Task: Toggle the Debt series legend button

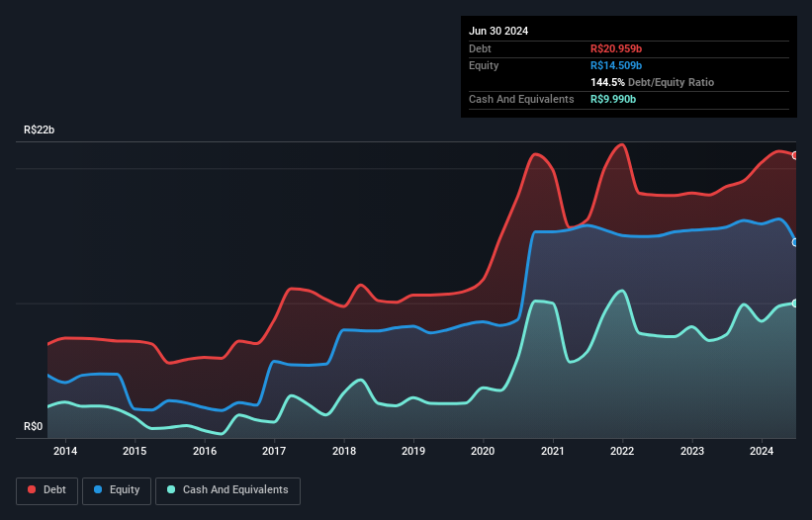Action: click(47, 490)
